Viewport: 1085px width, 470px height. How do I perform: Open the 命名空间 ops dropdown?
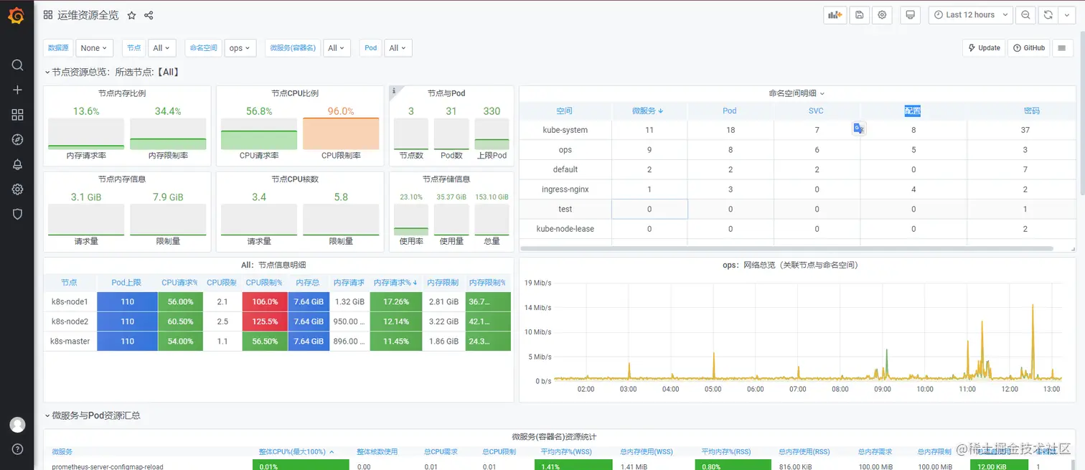(240, 48)
